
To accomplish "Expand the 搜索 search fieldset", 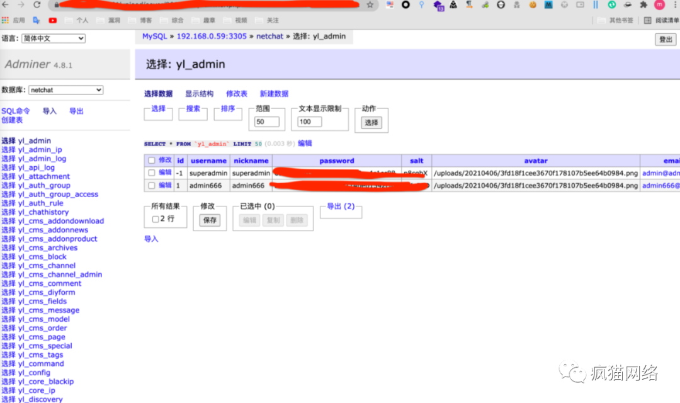I will click(x=193, y=108).
